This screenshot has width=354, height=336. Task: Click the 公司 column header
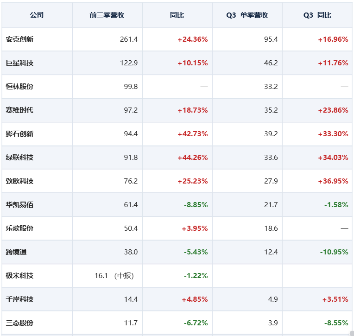[x=37, y=15]
